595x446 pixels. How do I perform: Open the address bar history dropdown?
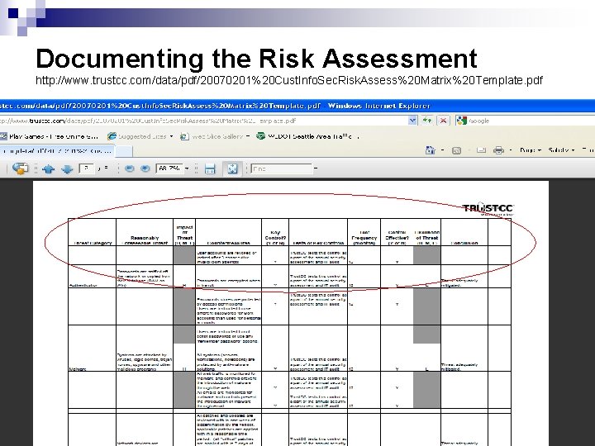click(412, 121)
